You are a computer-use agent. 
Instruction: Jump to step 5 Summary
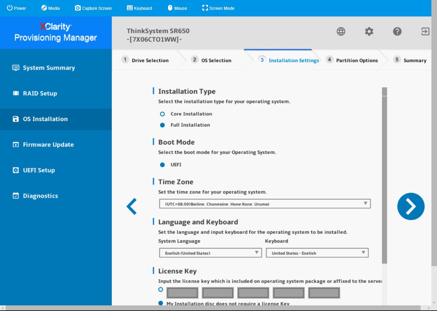pyautogui.click(x=410, y=60)
